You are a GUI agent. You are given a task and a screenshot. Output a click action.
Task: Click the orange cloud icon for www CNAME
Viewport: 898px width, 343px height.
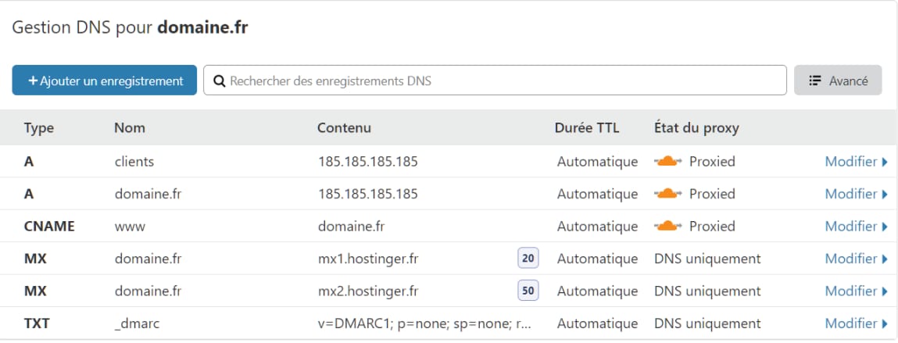coord(667,226)
